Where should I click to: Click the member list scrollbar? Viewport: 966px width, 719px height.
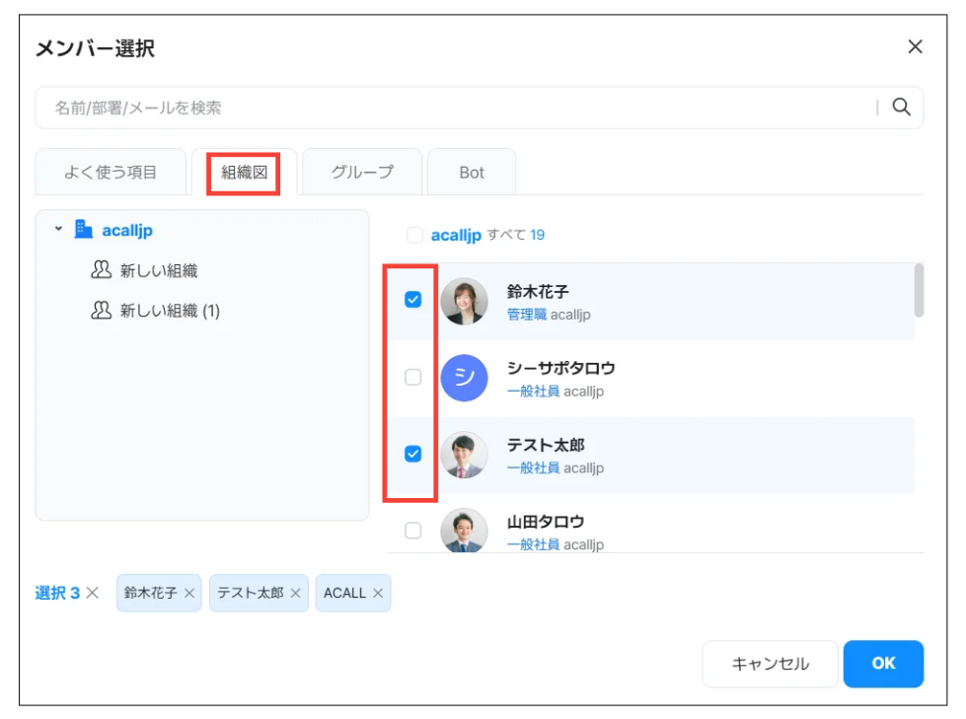pos(919,291)
